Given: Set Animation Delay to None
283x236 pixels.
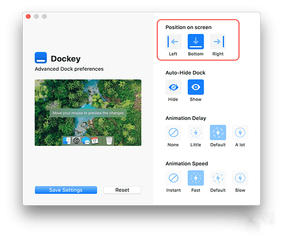Looking at the screenshot, I should coord(173,133).
